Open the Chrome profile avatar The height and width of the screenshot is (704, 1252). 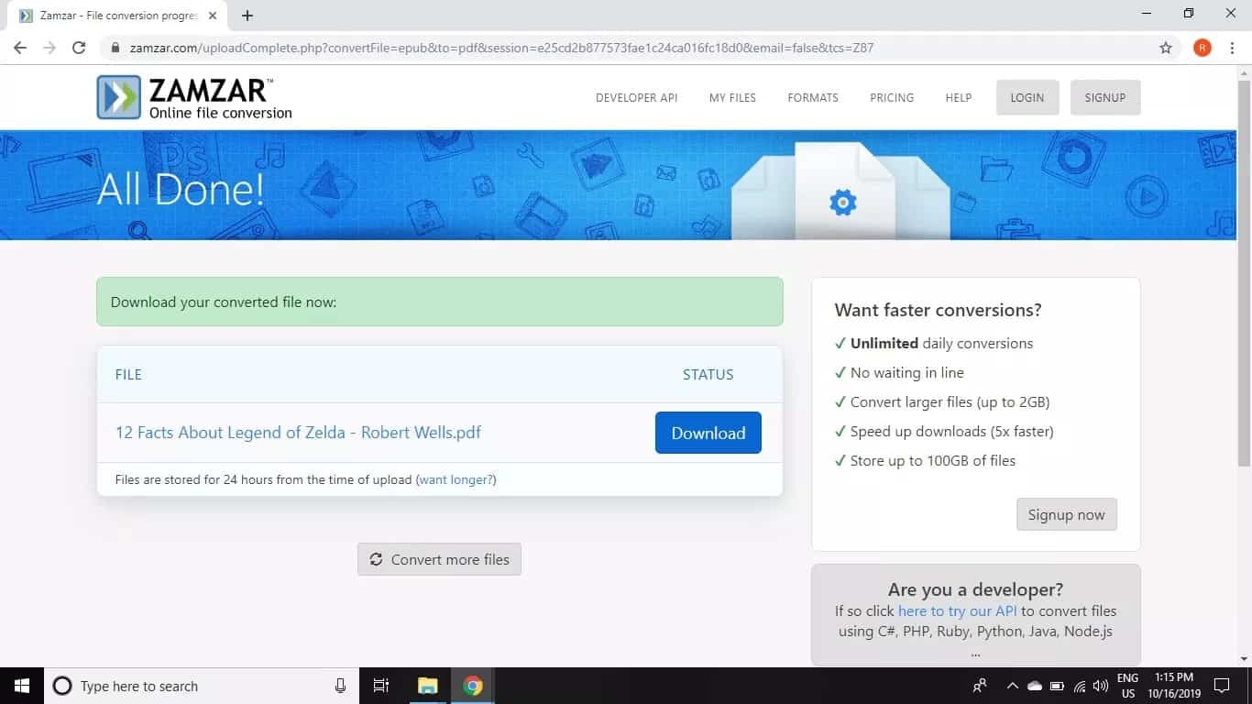tap(1203, 48)
